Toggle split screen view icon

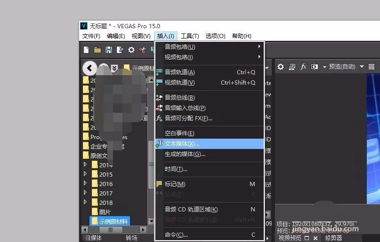tap(315, 67)
